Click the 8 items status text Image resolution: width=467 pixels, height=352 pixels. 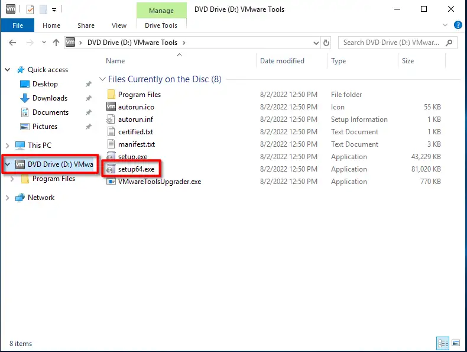click(21, 344)
